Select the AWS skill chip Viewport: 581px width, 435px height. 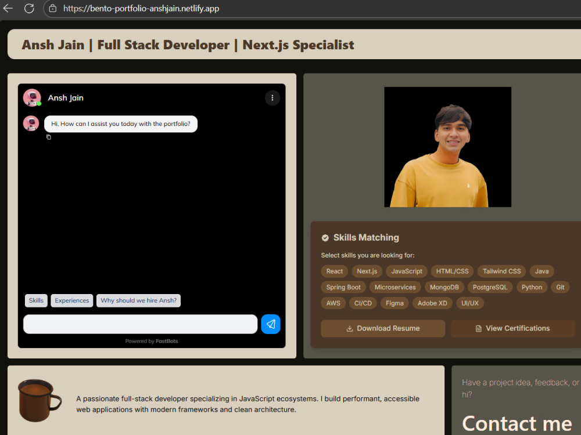[x=333, y=303]
